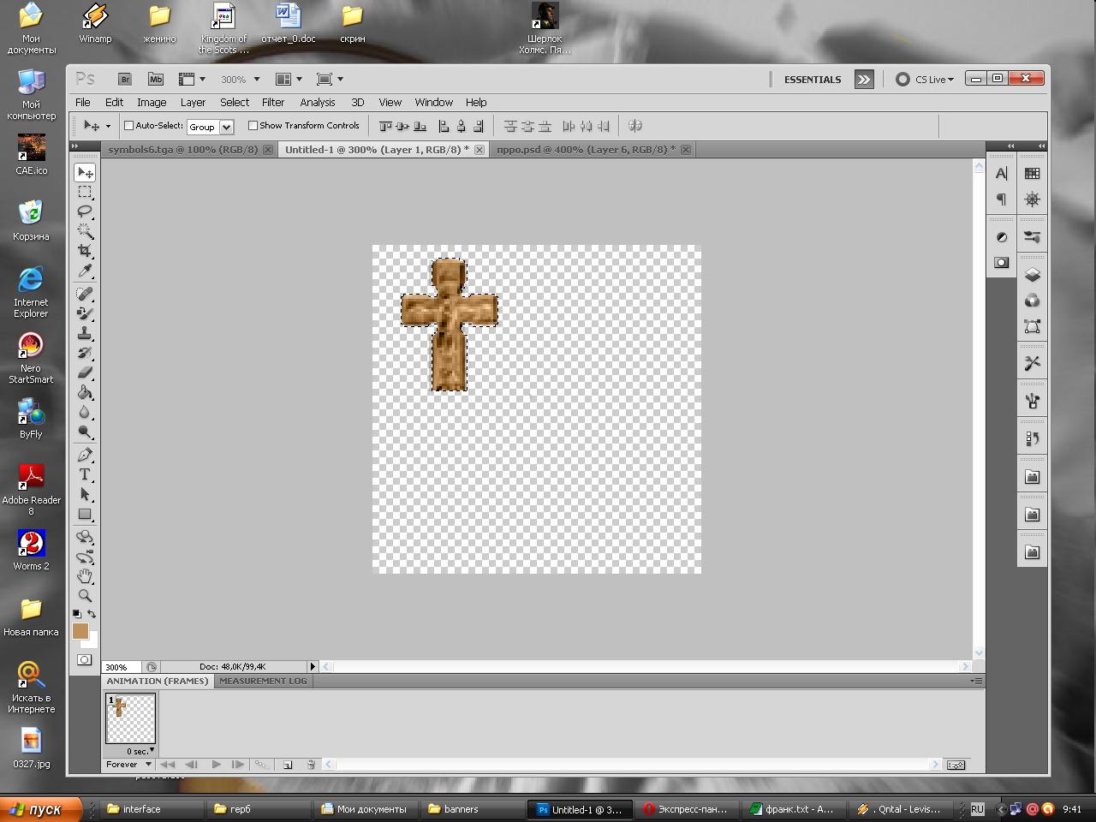Screen dimensions: 1096x822
Task: Select the Zoom magnifier tool
Action: coord(85,596)
